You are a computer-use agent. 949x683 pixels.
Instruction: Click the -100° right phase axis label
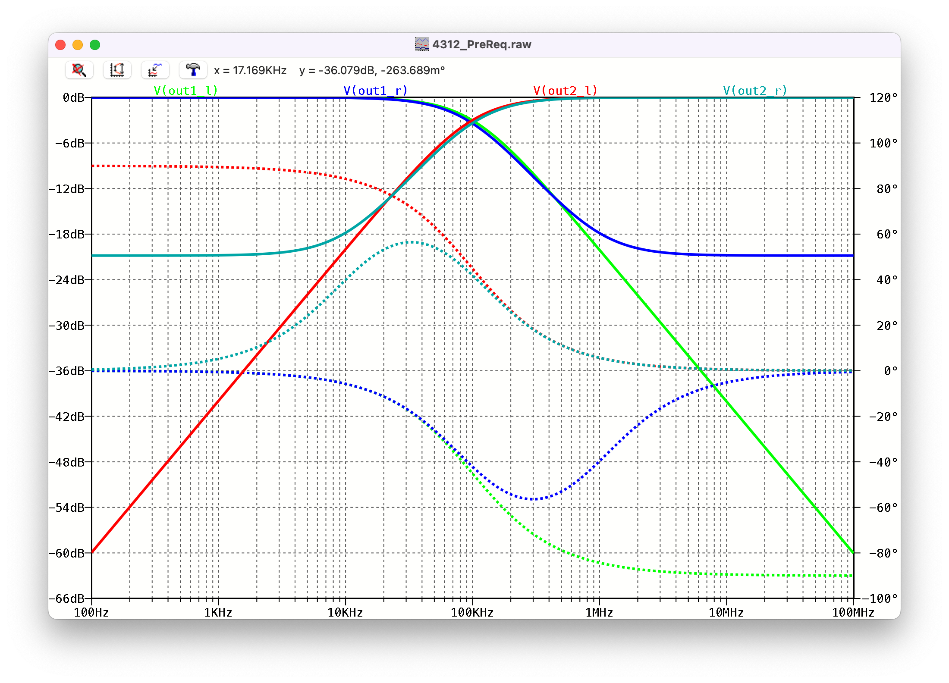(880, 598)
